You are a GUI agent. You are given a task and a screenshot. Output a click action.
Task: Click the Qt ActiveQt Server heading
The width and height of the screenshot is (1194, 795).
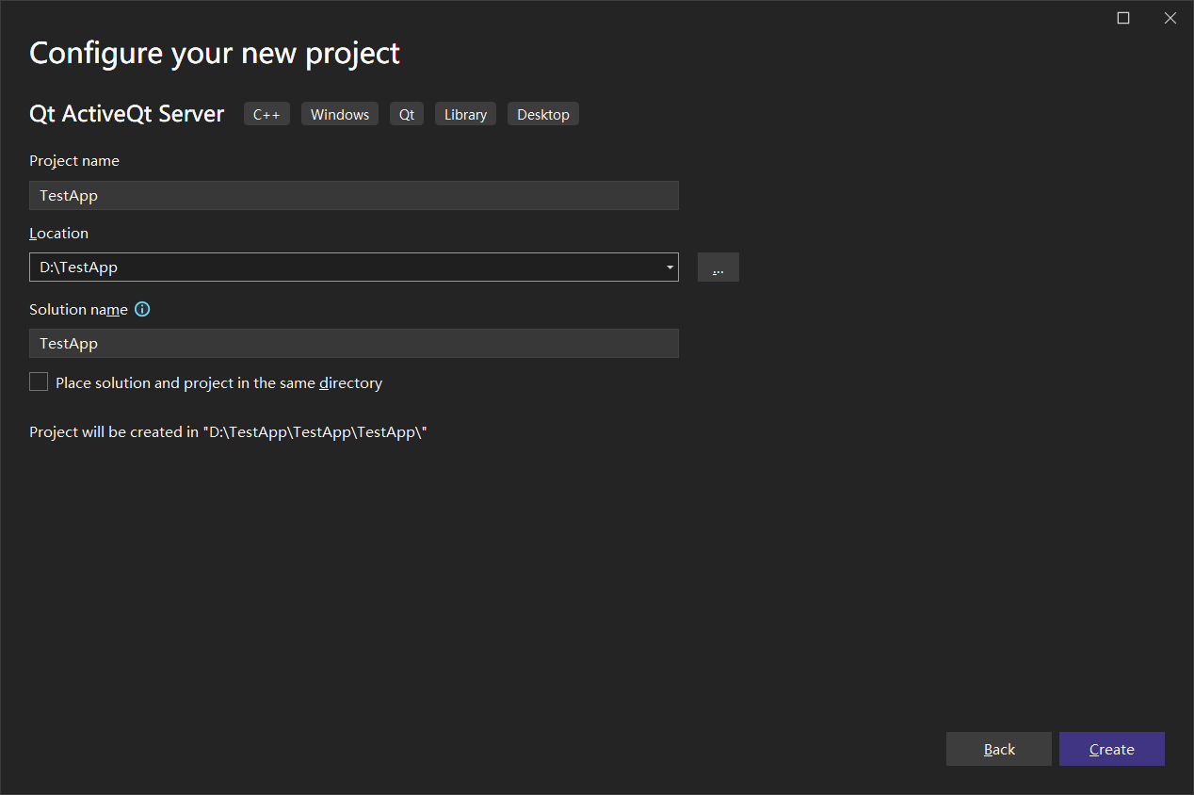(127, 114)
